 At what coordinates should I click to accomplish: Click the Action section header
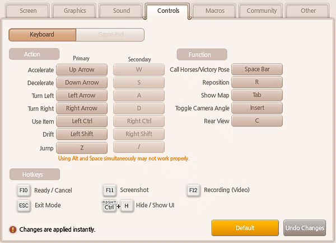(x=34, y=54)
